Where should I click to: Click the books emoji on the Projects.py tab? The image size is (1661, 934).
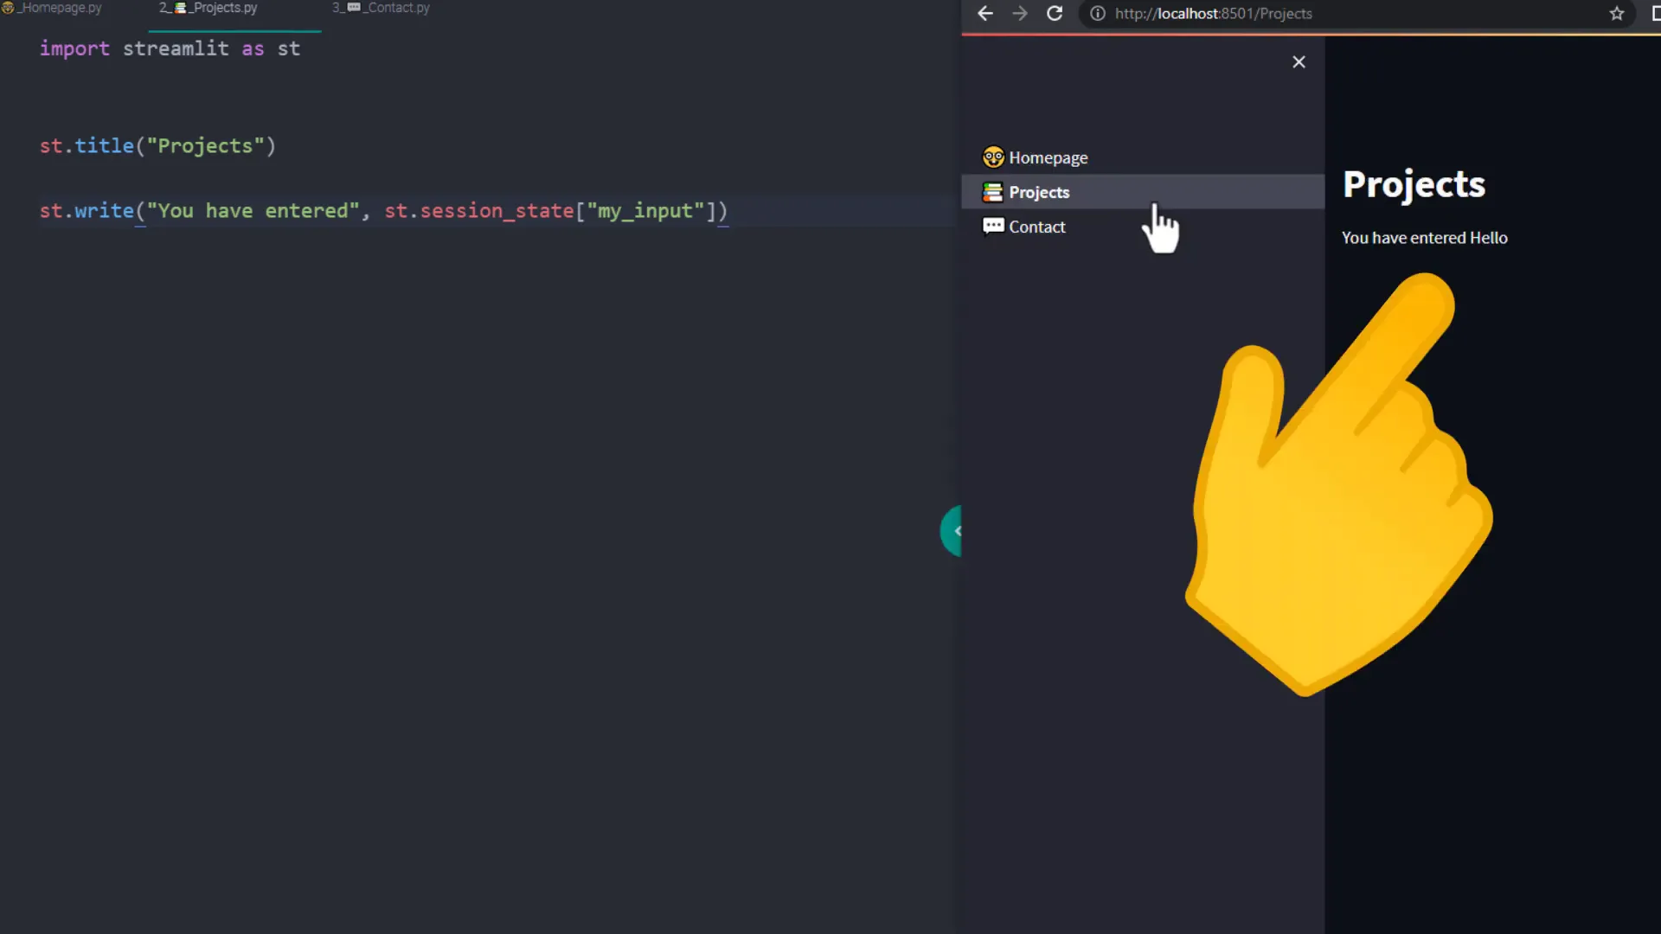(180, 7)
